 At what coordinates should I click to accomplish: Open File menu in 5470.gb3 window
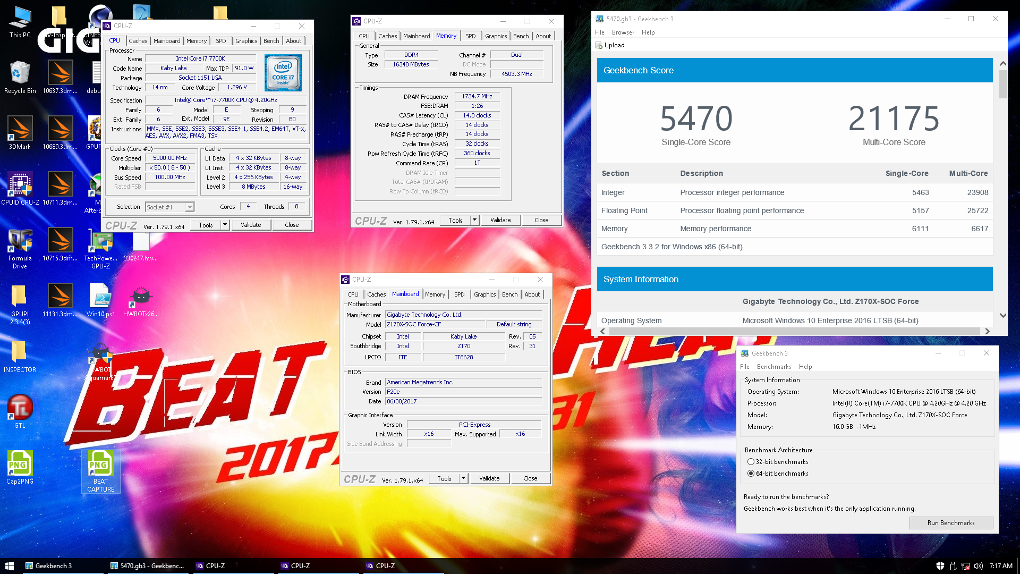[600, 32]
